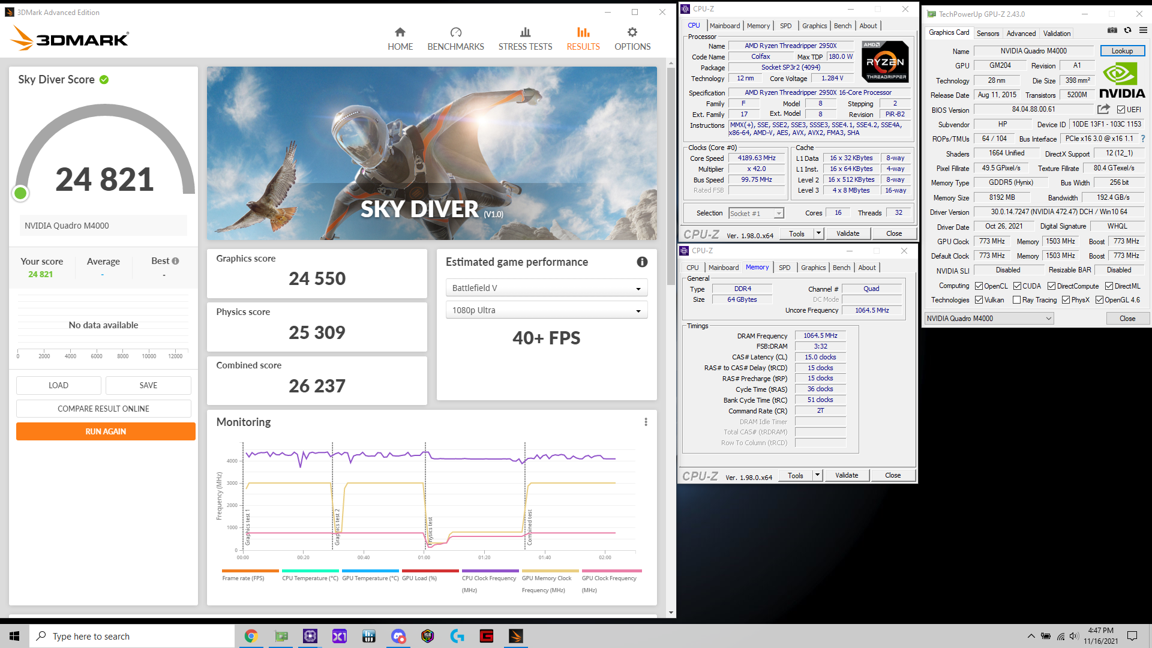
Task: Click the Bus Interface question mark in GPU-Z
Action: coord(1143,139)
